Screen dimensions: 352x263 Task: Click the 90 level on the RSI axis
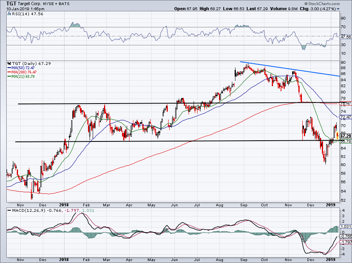343,18
